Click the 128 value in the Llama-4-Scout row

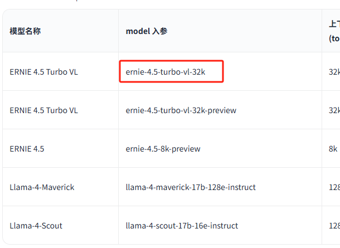click(334, 226)
